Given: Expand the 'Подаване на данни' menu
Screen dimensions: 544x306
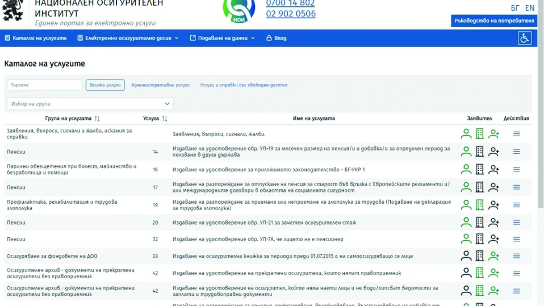Looking at the screenshot, I should click(222, 38).
